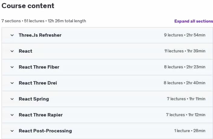Click the 7 lectures 1hr 11min label
Image resolution: width=213 pixels, height=139 pixels.
click(x=186, y=99)
